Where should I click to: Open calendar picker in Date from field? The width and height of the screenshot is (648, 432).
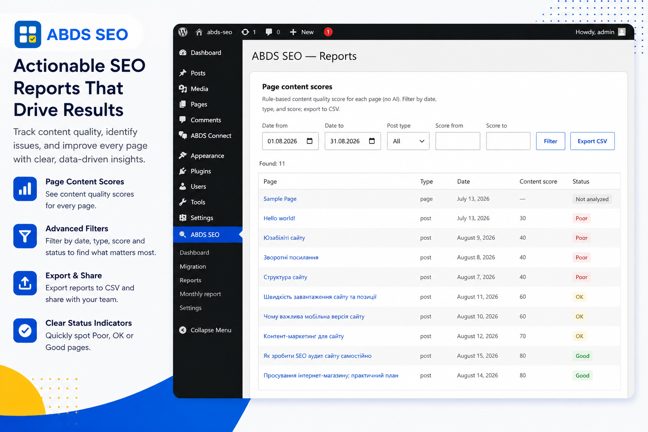(310, 141)
